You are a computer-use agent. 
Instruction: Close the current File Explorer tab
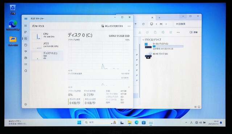click(x=152, y=18)
